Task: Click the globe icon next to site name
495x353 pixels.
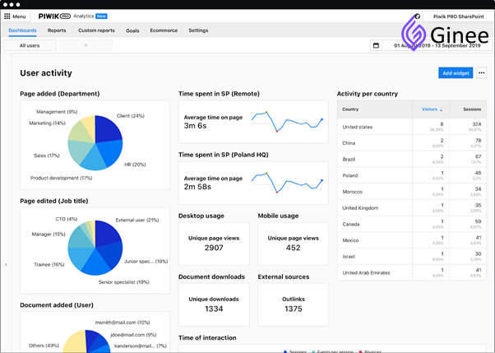Action: pyautogui.click(x=418, y=16)
